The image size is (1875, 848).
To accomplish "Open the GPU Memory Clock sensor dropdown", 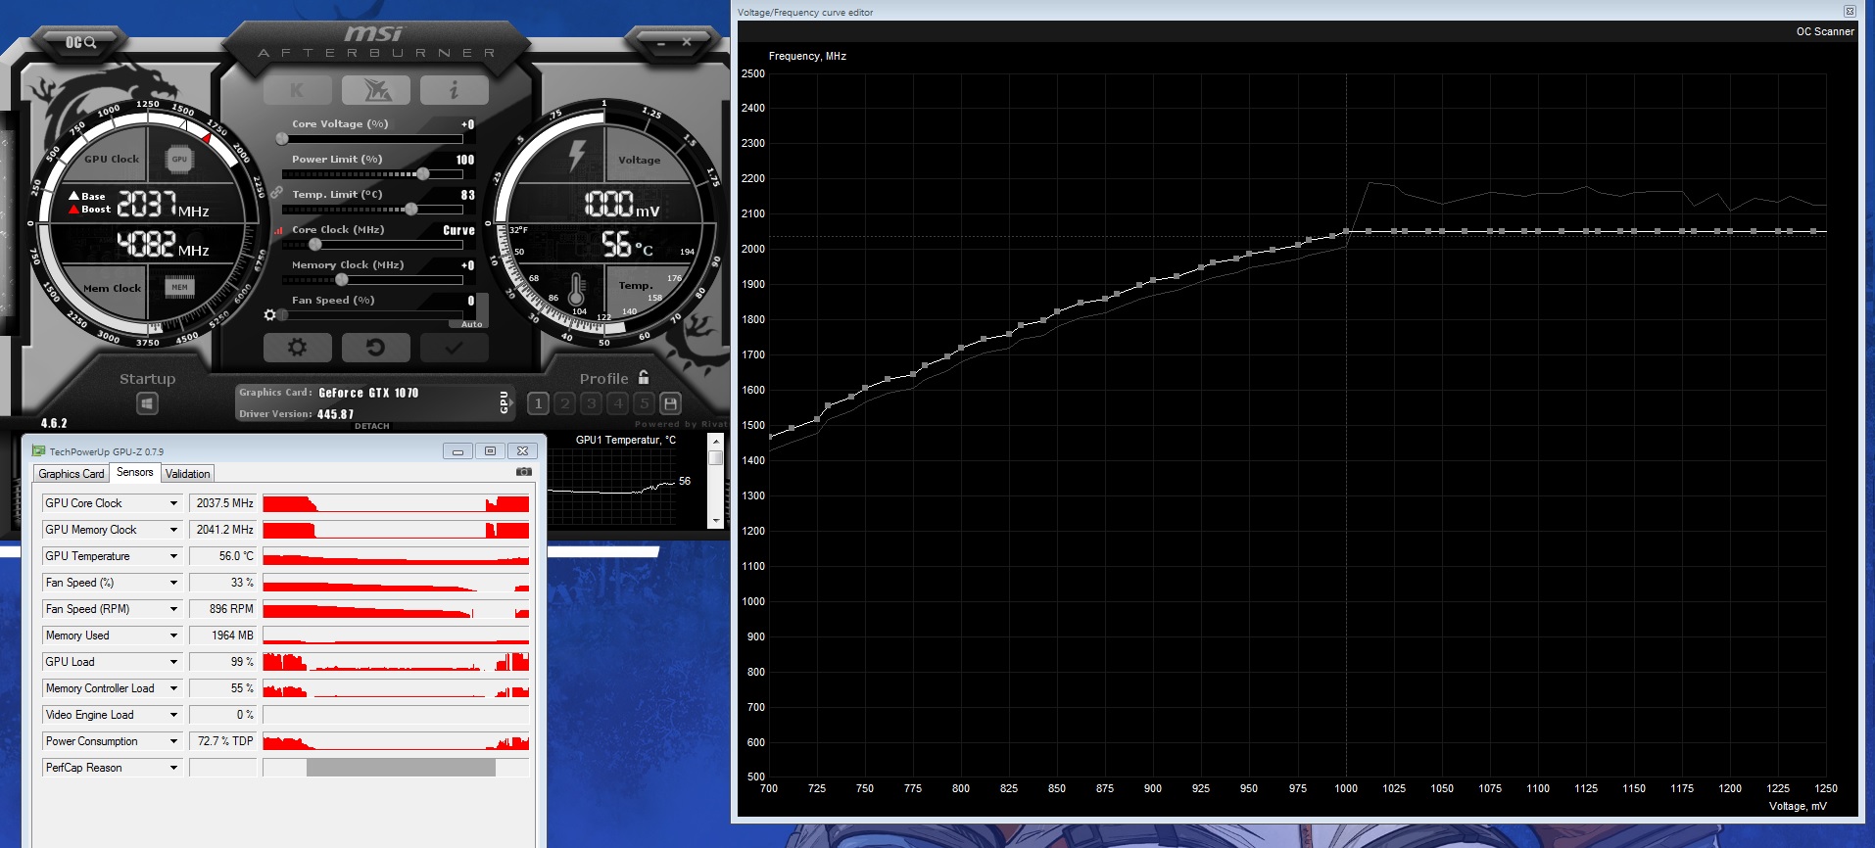I will point(173,530).
